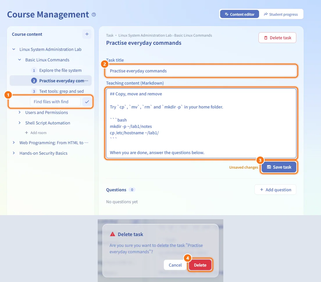Collapse the Basic Linux Commands room

coord(19,60)
